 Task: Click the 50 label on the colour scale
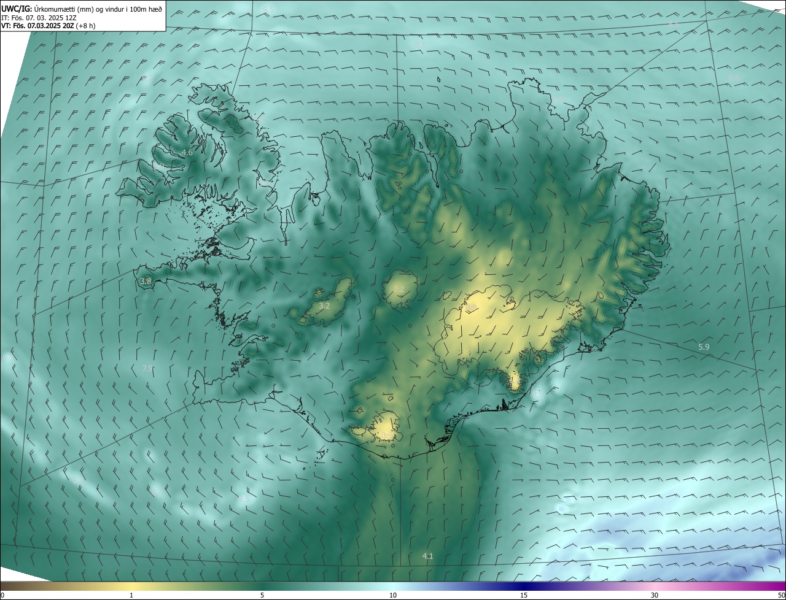(x=780, y=595)
